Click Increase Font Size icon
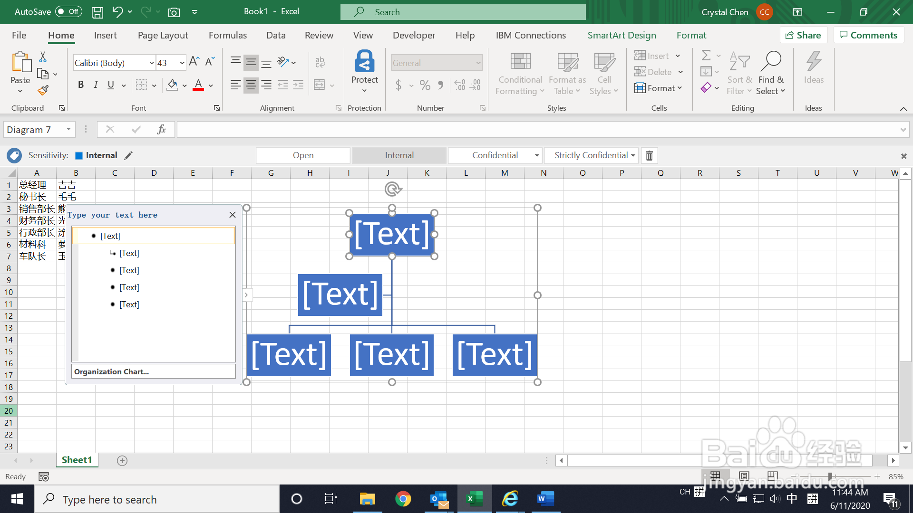The height and width of the screenshot is (513, 913). tap(194, 62)
